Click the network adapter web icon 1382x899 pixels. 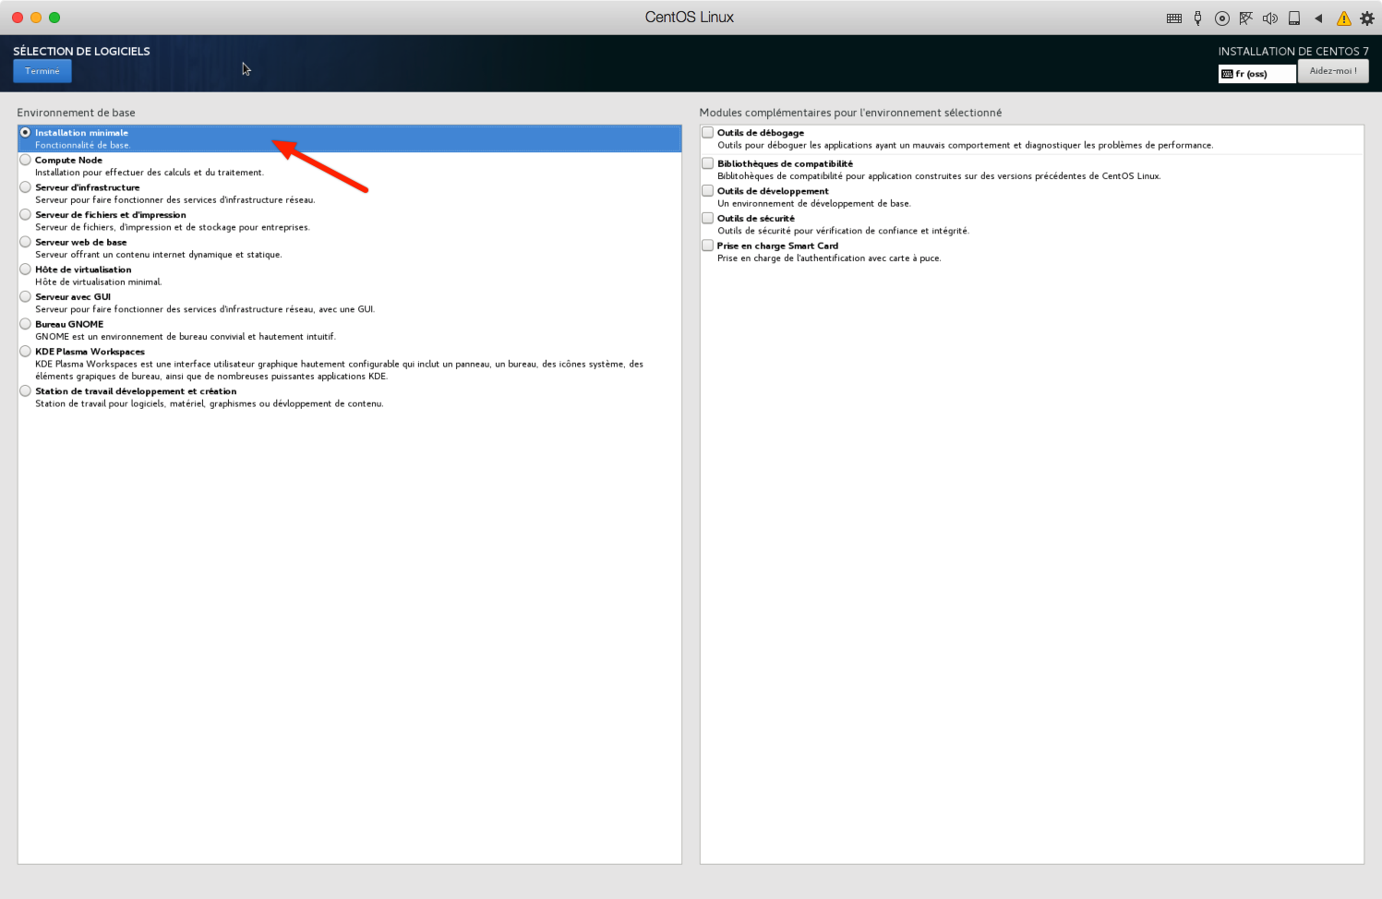1245,18
